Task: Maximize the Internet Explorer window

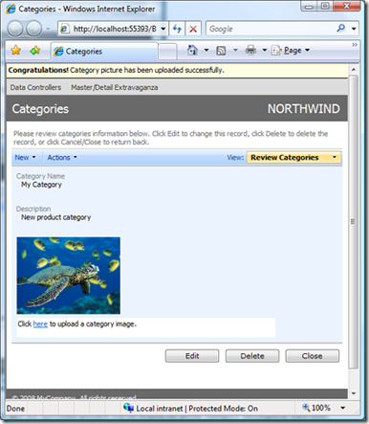Action: (x=325, y=7)
